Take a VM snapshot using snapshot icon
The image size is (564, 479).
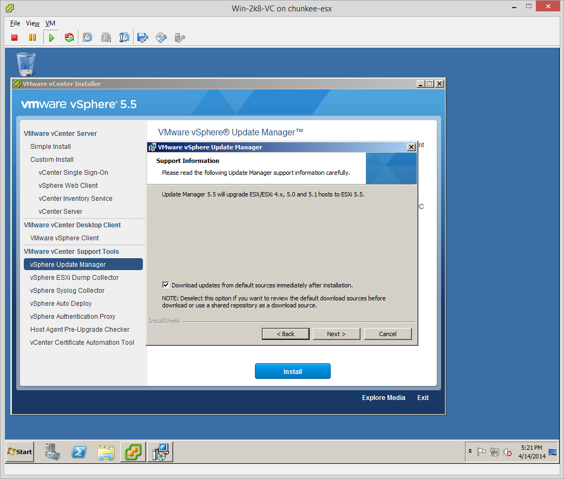click(88, 37)
